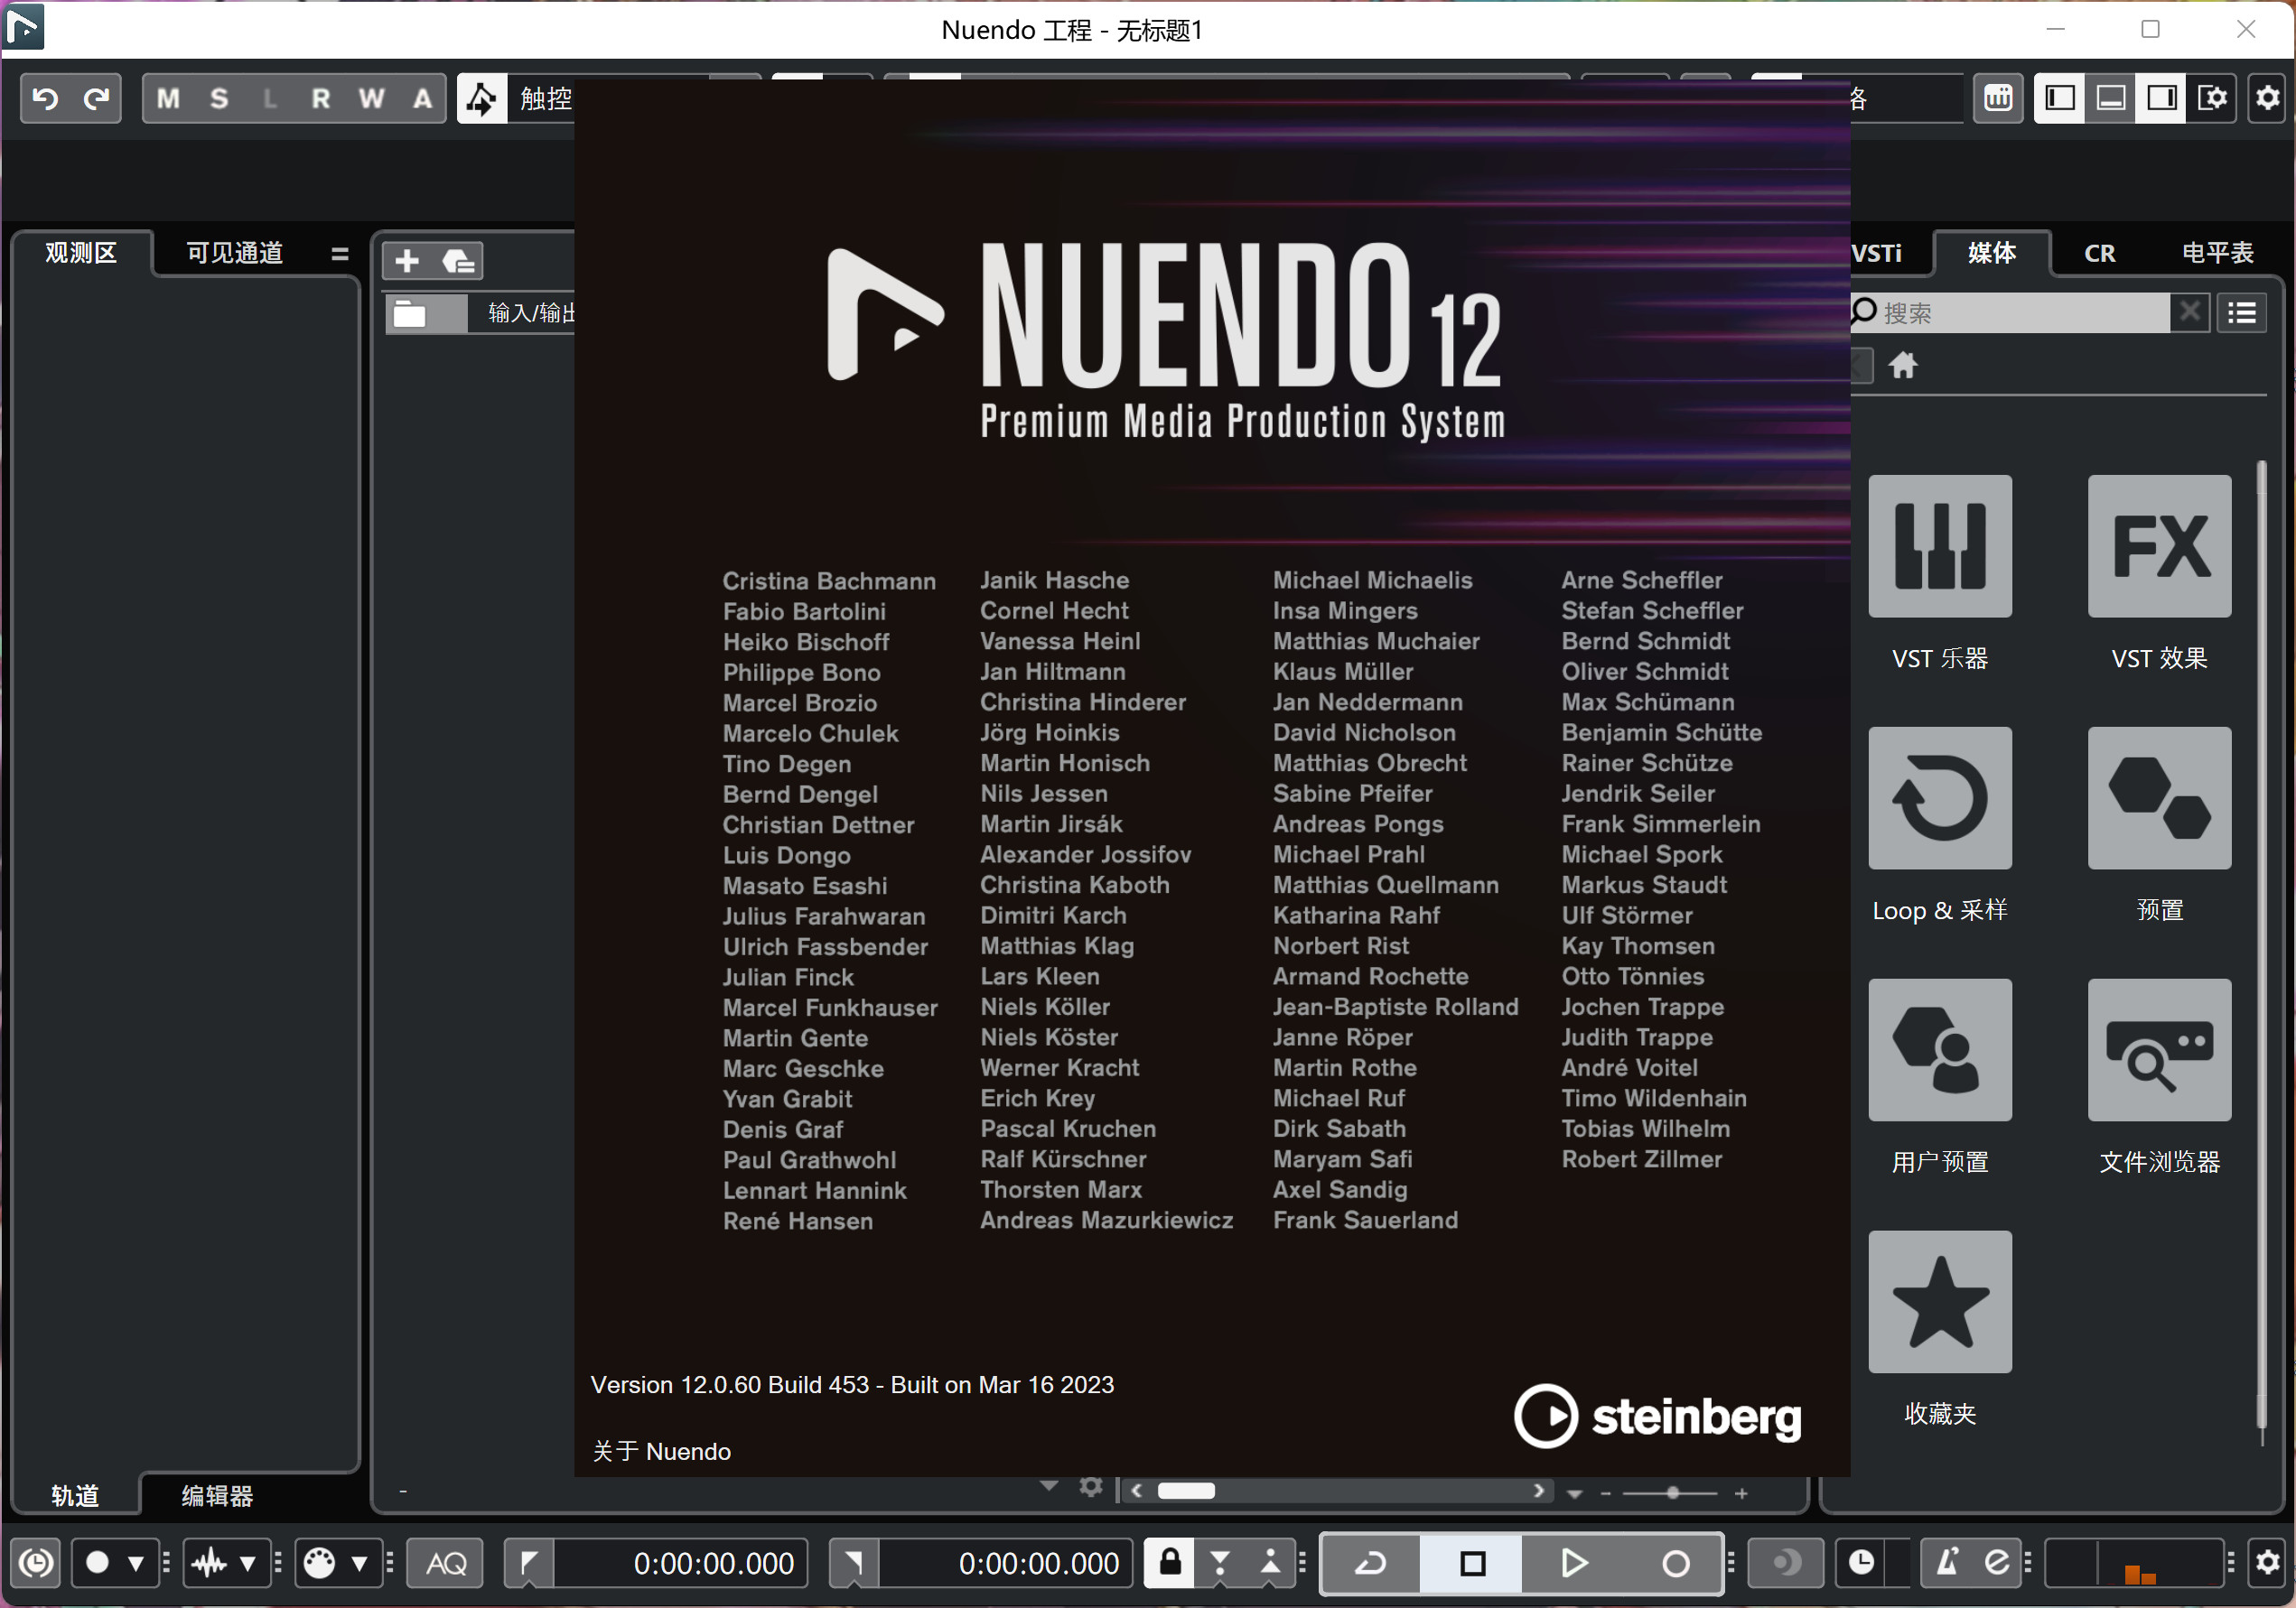Start playback with the play button
This screenshot has width=2296, height=1608.
1573,1562
